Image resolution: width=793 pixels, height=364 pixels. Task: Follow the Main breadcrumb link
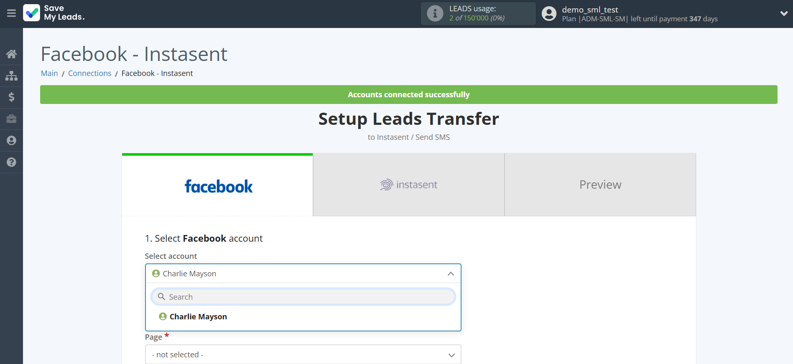49,73
